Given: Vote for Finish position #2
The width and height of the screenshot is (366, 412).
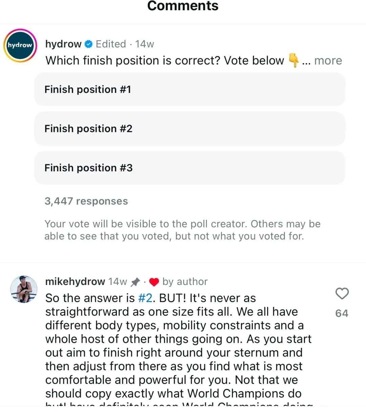Looking at the screenshot, I should [x=190, y=129].
